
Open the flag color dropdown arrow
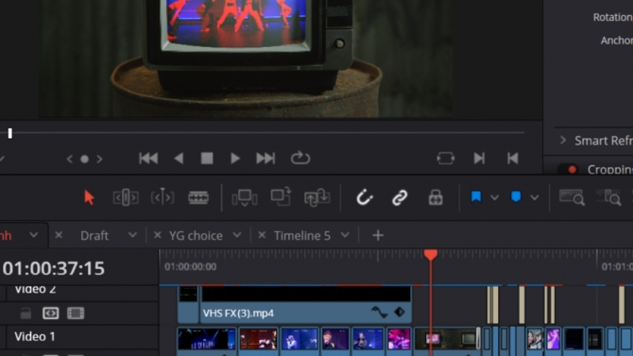click(x=494, y=197)
